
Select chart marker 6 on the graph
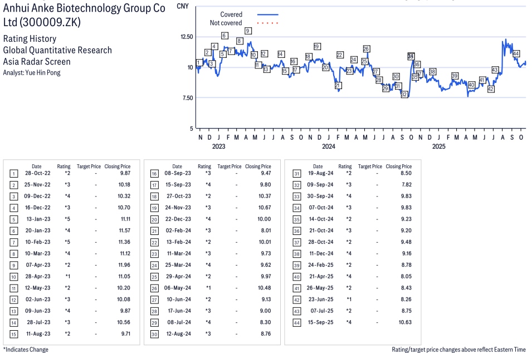(x=224, y=36)
